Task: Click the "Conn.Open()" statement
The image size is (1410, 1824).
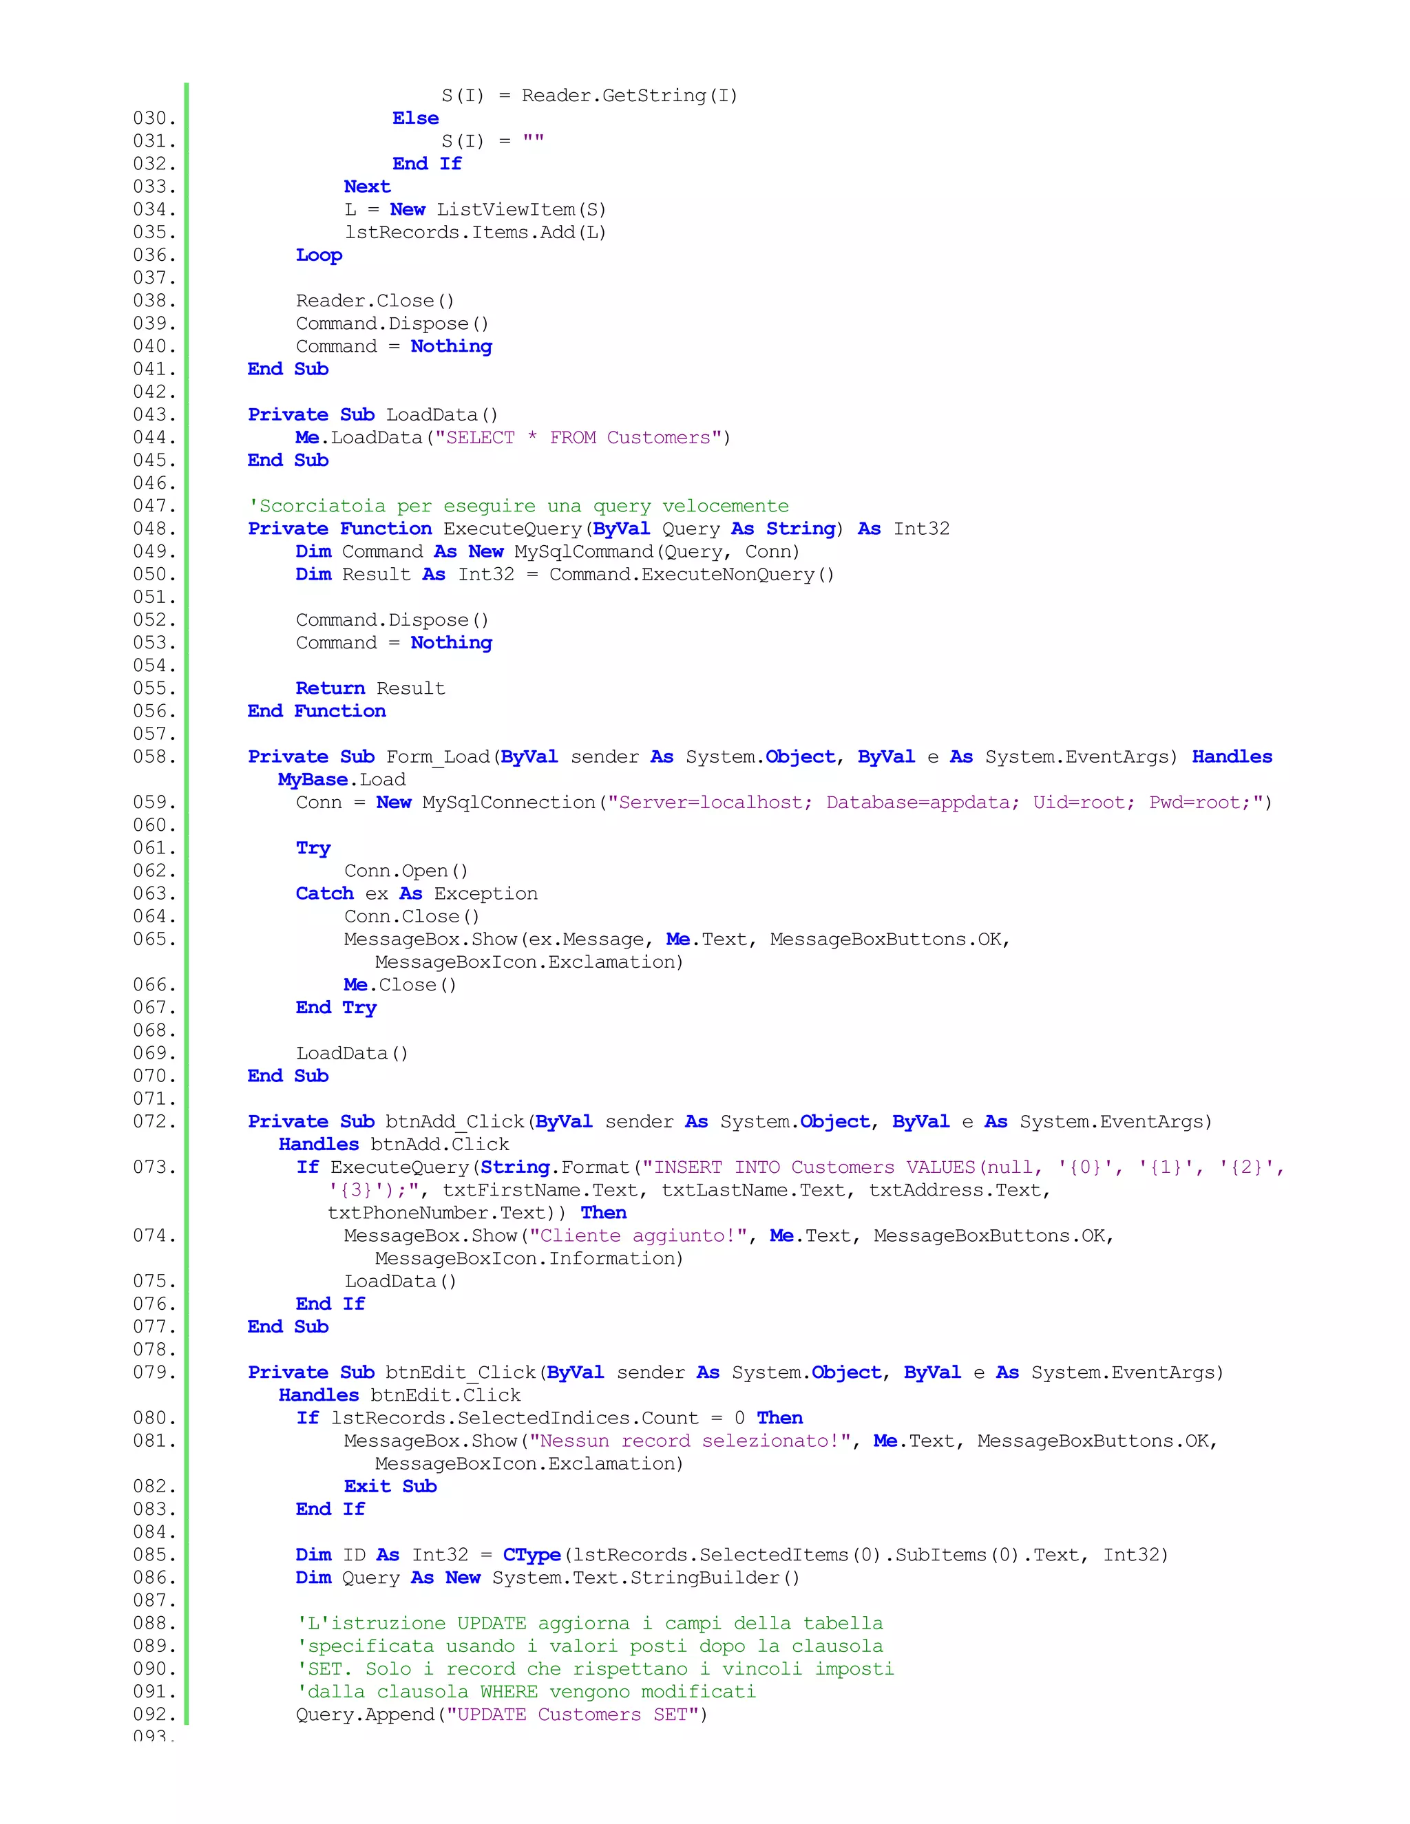Action: coord(406,871)
